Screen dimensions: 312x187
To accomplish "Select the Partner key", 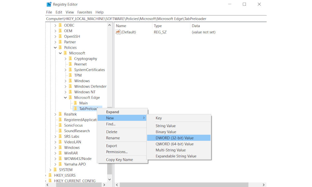I will (70, 42).
